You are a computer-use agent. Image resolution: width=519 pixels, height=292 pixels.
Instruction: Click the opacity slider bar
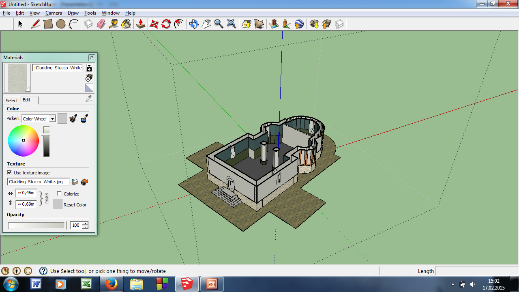pos(36,225)
